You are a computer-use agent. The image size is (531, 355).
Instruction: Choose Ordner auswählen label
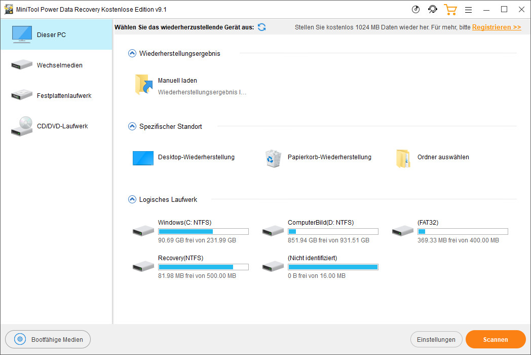[x=443, y=157]
